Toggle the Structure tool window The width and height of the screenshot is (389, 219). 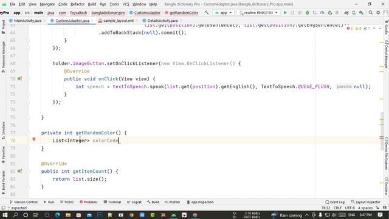pyautogui.click(x=3, y=130)
